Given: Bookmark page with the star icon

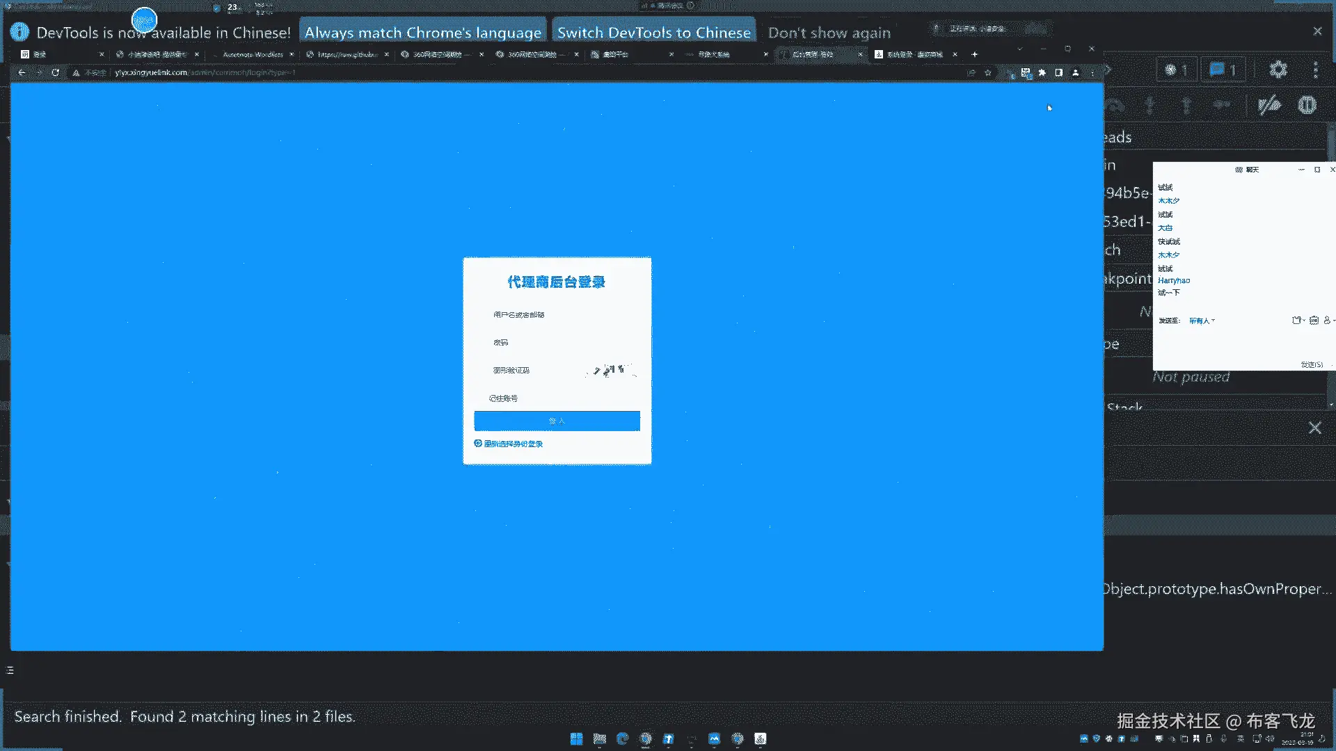Looking at the screenshot, I should click(x=987, y=72).
